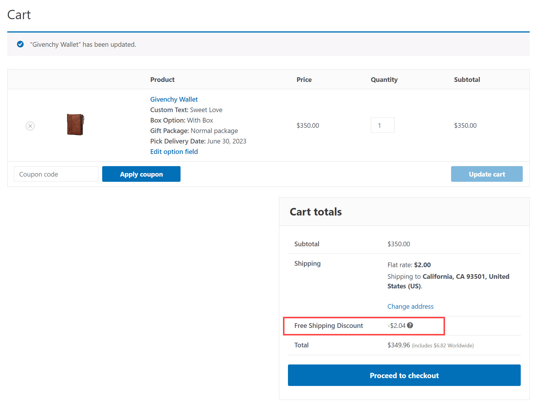
Task: Click the Free Shipping Discount help icon
Action: pos(410,326)
